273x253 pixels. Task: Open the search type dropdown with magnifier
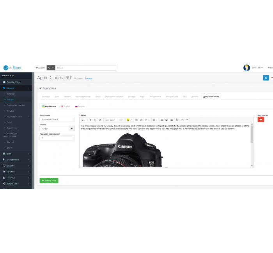click(x=51, y=68)
